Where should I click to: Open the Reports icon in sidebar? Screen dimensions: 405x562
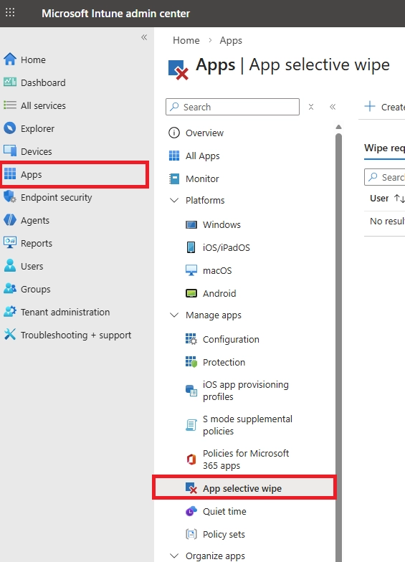tap(10, 243)
